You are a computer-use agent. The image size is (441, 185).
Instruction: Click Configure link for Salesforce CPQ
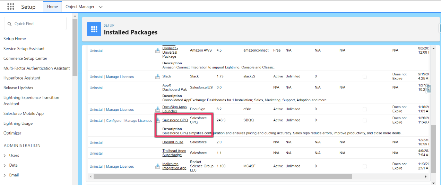pos(114,121)
